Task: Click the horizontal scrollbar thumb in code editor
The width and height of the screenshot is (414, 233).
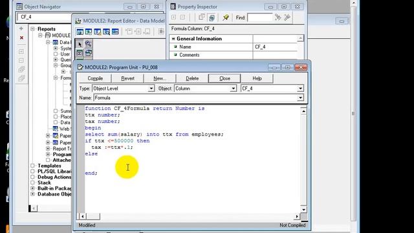Action: point(93,216)
